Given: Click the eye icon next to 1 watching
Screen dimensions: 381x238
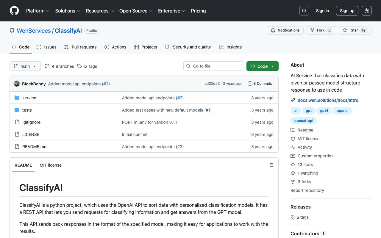Looking at the screenshot, I should click(x=293, y=173).
